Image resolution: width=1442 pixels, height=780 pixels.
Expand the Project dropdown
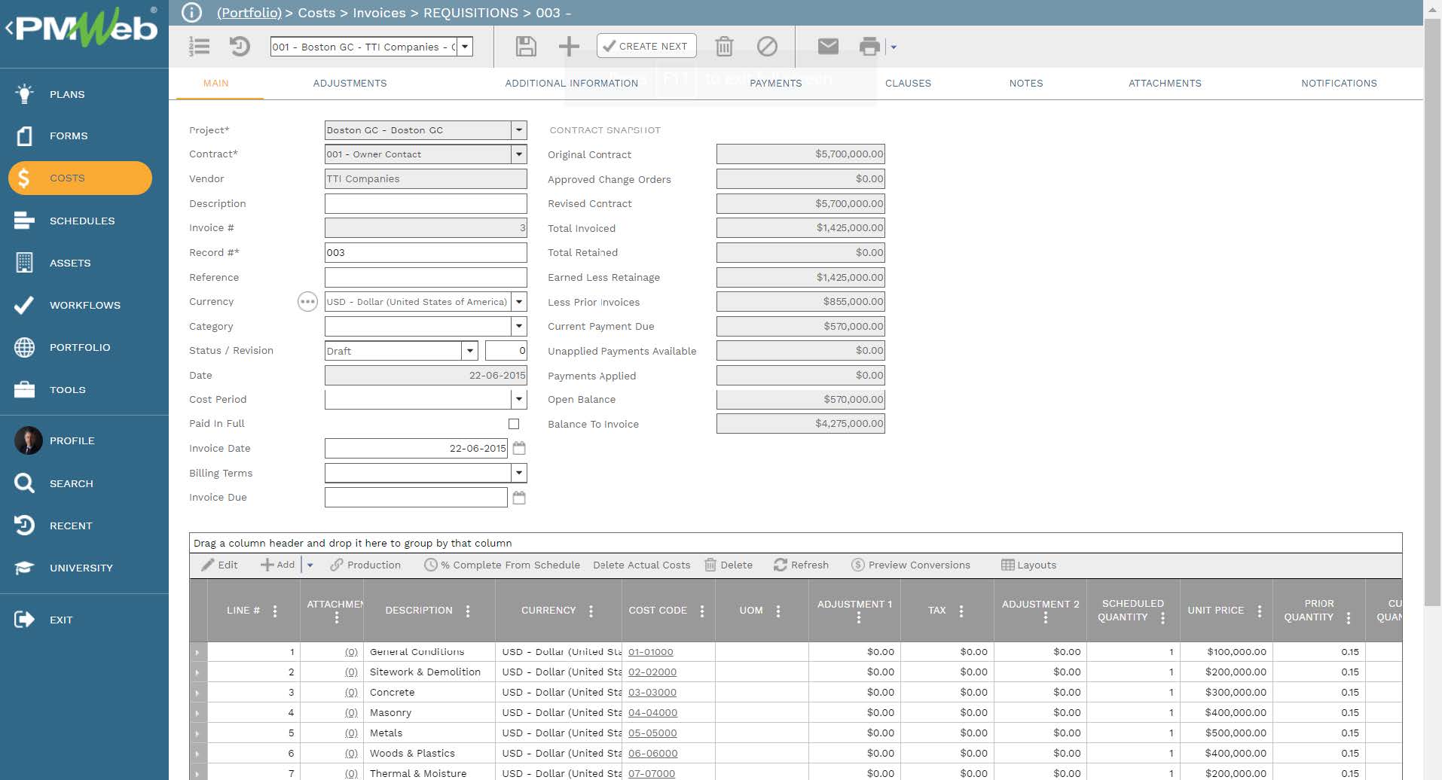pyautogui.click(x=518, y=130)
